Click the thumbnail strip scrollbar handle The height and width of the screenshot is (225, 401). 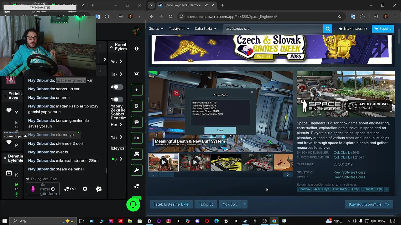click(x=166, y=175)
